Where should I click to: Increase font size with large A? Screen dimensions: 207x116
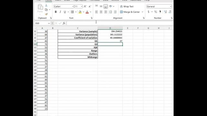(85, 6)
